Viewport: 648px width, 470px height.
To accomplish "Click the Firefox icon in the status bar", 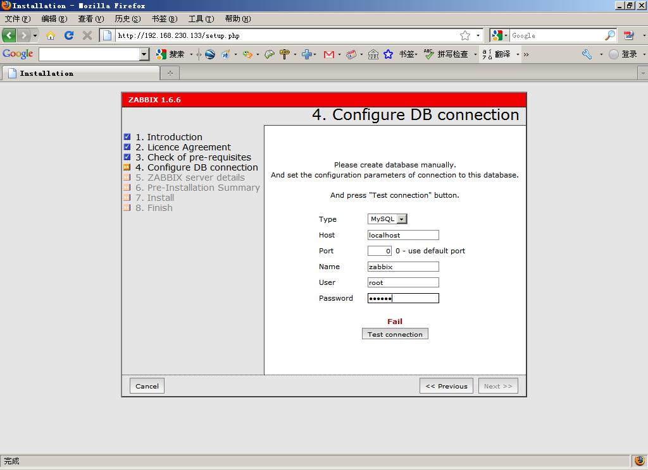I will click(639, 461).
